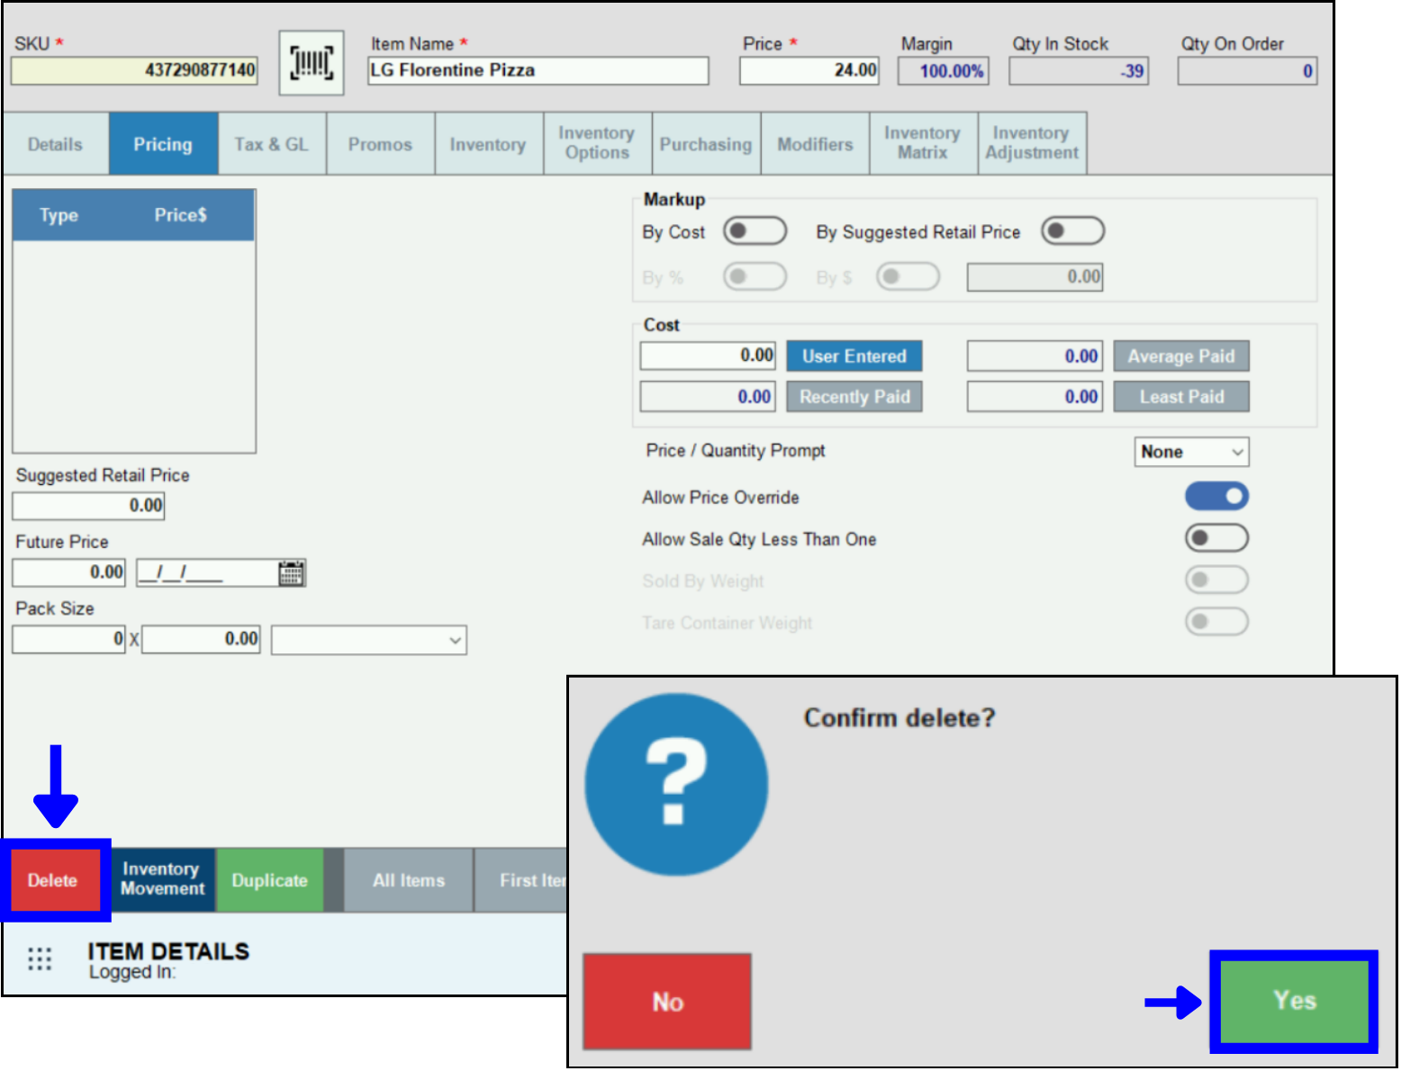
Task: Open the Price / Quantity Prompt dropdown
Action: point(1191,452)
